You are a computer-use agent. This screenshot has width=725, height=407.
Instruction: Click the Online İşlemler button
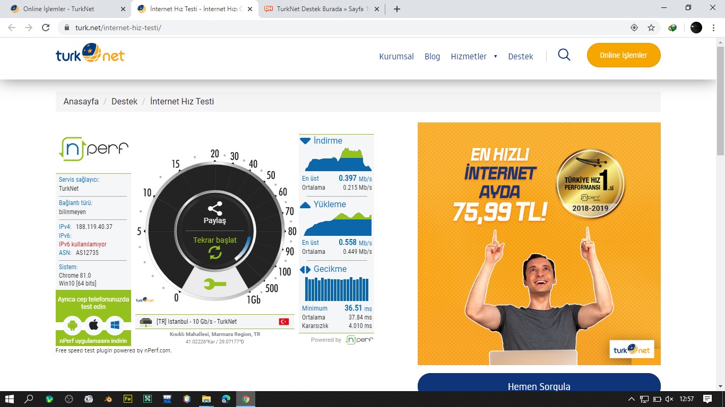click(624, 55)
